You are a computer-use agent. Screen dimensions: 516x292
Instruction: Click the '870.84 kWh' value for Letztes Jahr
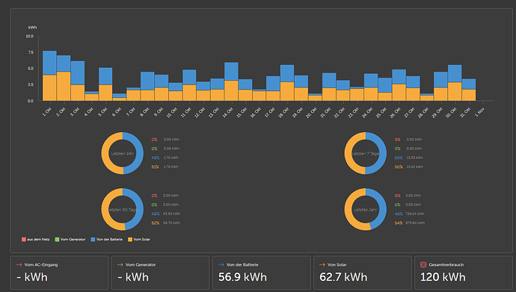tap(415, 223)
